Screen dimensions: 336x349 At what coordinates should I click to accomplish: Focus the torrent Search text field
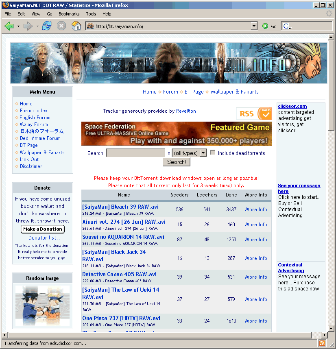click(x=135, y=153)
